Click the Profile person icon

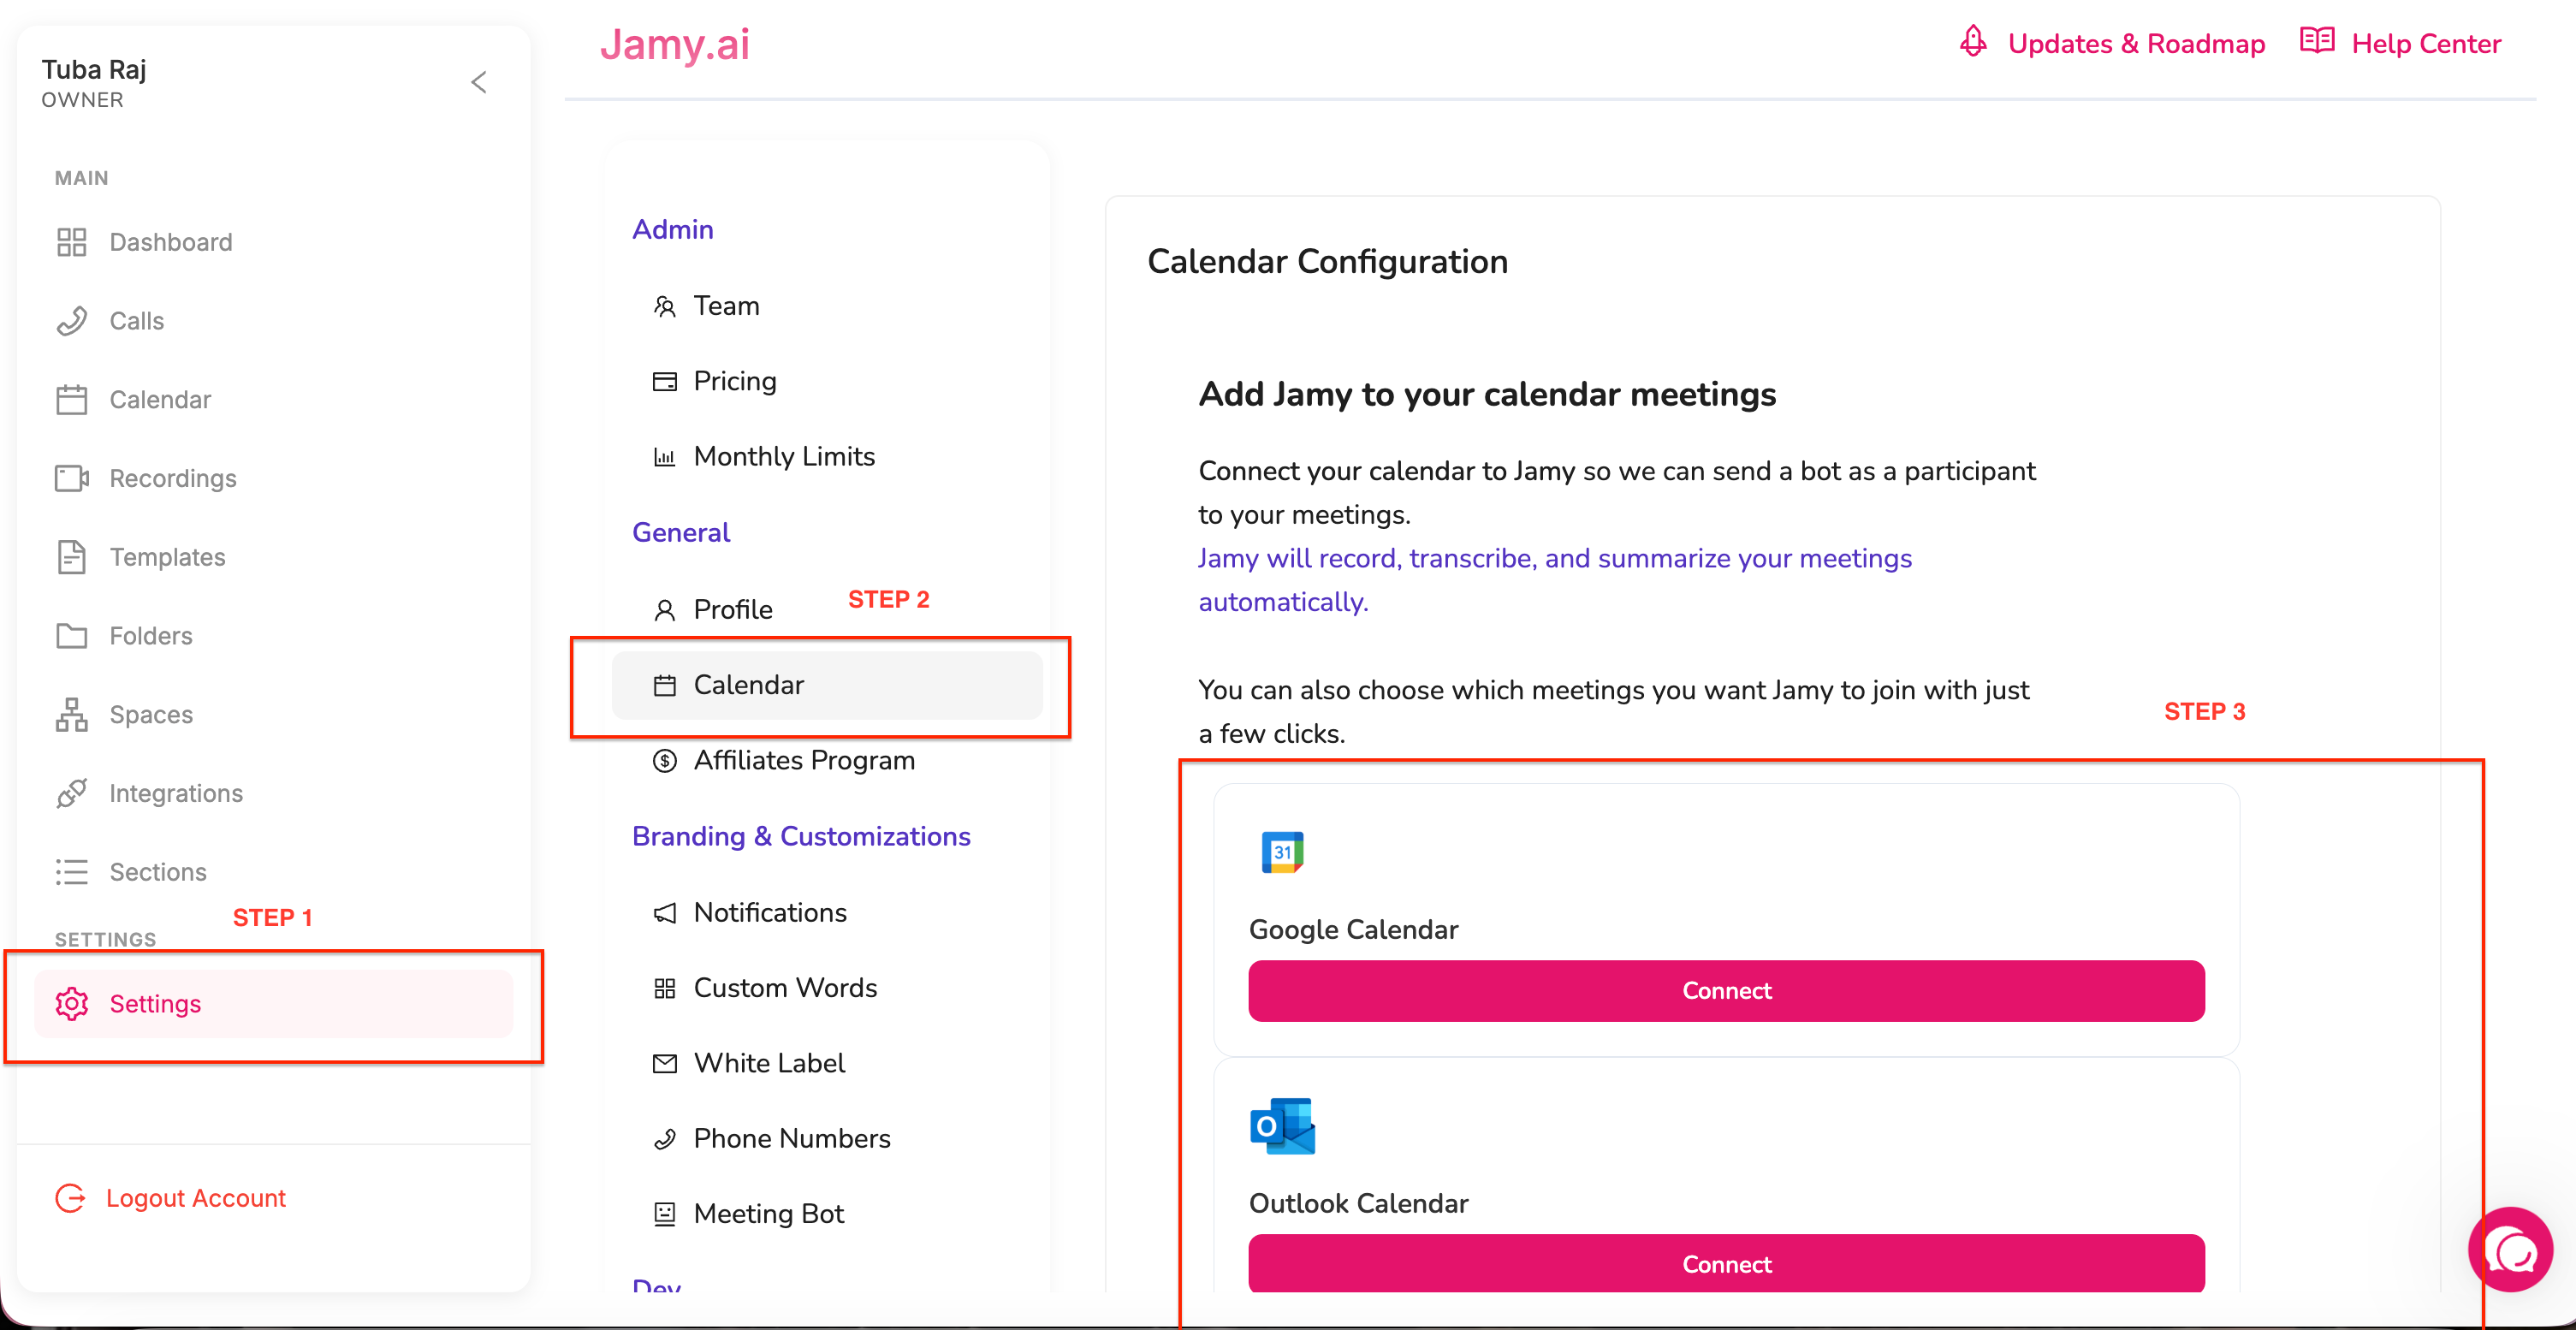(664, 610)
